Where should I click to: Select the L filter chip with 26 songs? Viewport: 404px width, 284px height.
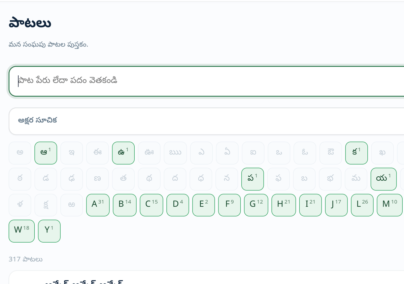click(x=362, y=205)
